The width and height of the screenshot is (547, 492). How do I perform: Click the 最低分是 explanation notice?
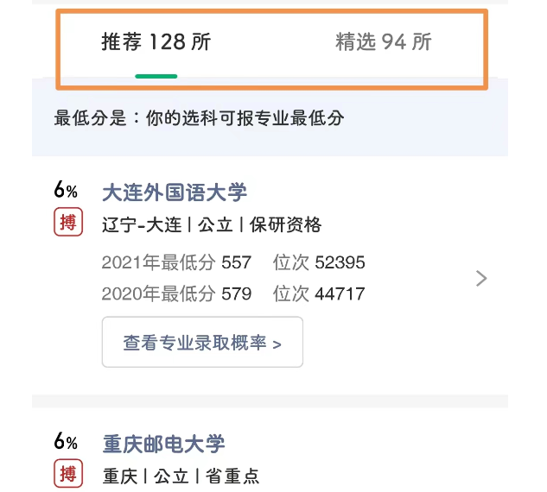click(200, 117)
